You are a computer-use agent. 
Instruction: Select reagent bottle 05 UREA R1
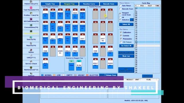pyautogui.click(x=60, y=14)
